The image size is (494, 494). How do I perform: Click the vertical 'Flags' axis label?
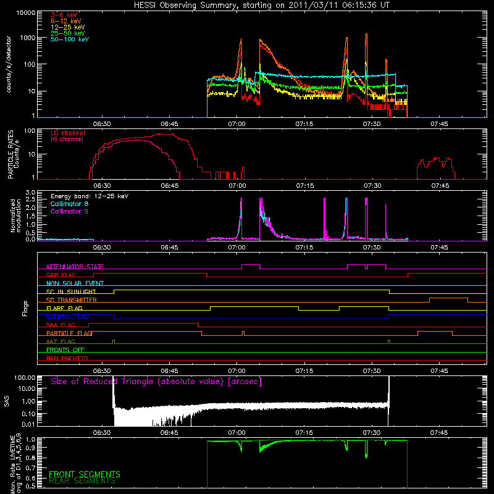point(25,308)
